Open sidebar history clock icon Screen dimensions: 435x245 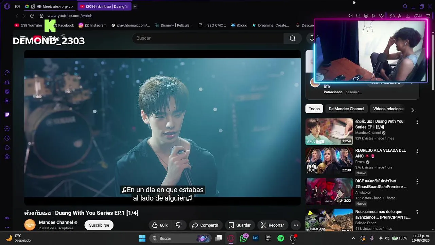pos(7,138)
